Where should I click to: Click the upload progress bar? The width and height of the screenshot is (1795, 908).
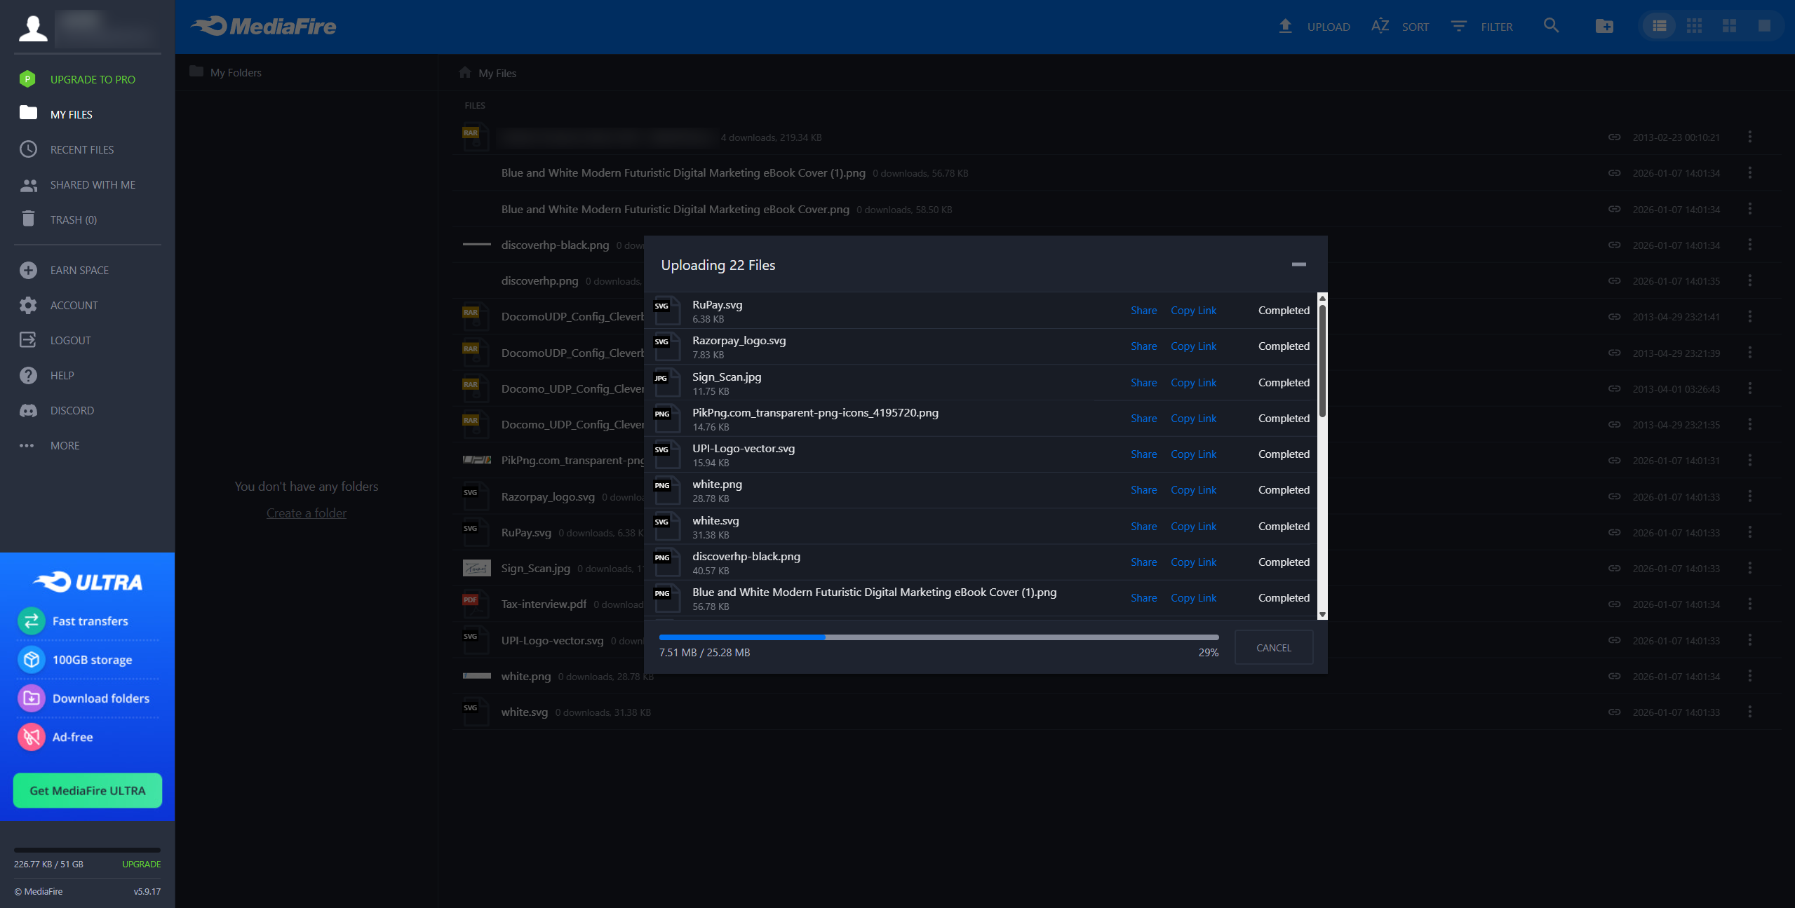[x=939, y=637]
